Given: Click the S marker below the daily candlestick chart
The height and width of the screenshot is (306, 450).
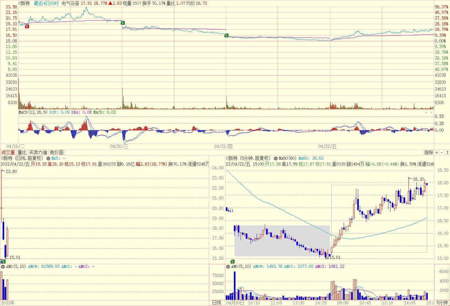Looking at the screenshot, I should (x=3, y=262).
